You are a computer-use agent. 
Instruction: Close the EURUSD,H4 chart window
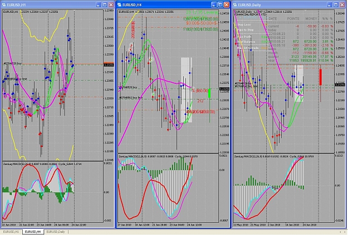click(x=227, y=4)
